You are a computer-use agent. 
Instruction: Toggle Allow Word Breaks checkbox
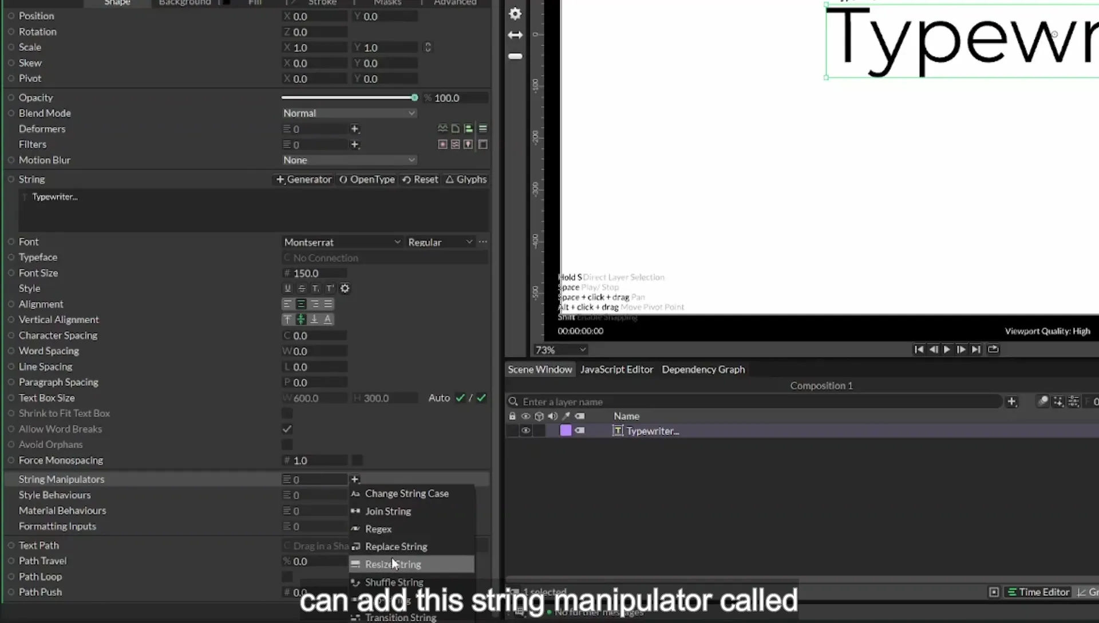point(287,429)
